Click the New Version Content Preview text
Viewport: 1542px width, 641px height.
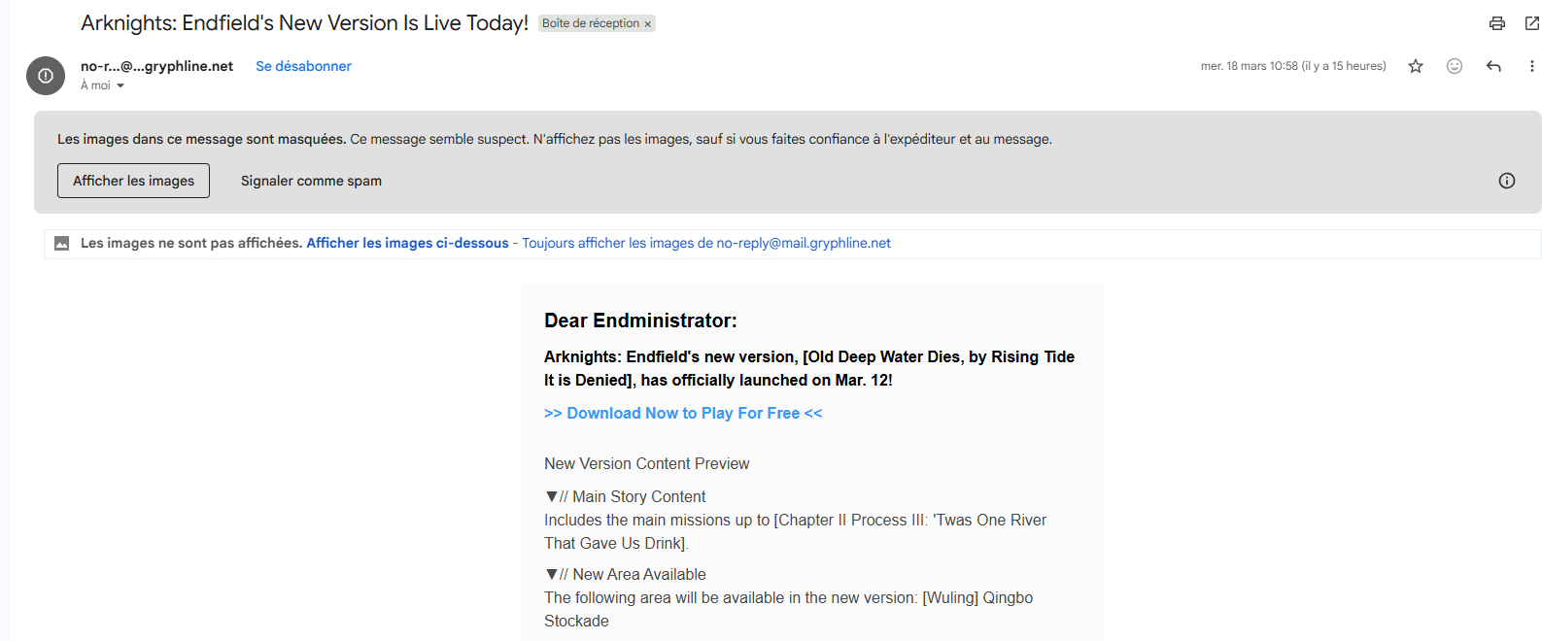tap(646, 464)
